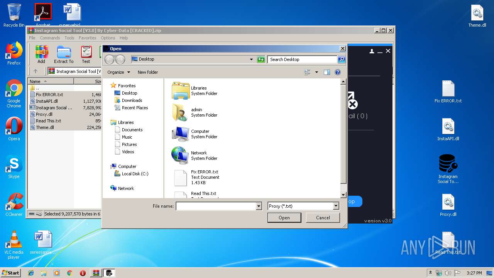Click the volume icon in system tray
This screenshot has height=278, width=494.
[448, 273]
